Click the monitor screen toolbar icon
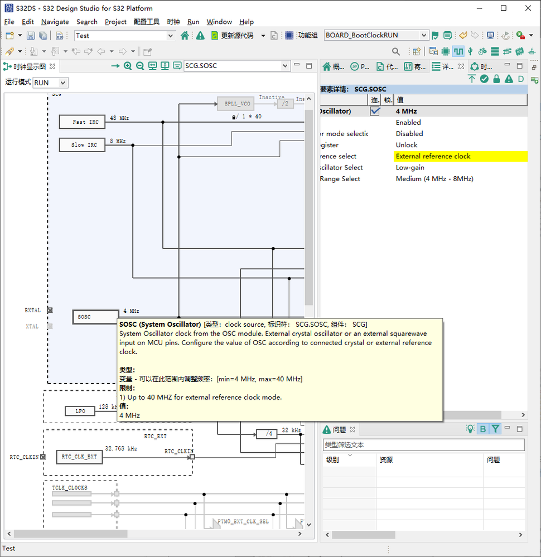This screenshot has width=541, height=557. point(491,35)
